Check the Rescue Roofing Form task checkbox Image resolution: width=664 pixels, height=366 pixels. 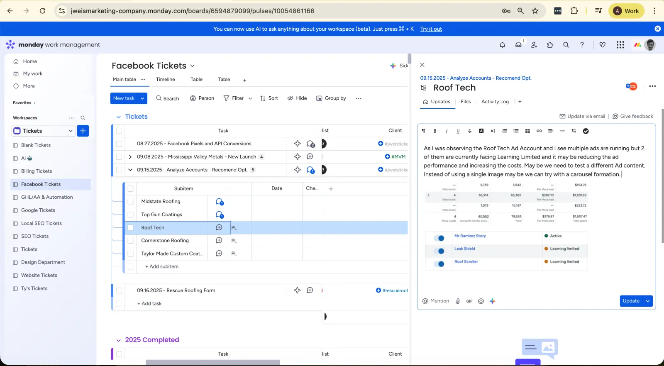point(119,290)
